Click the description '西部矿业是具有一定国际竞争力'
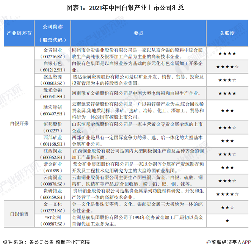The height and width of the screenshot is (250, 251). [137, 141]
